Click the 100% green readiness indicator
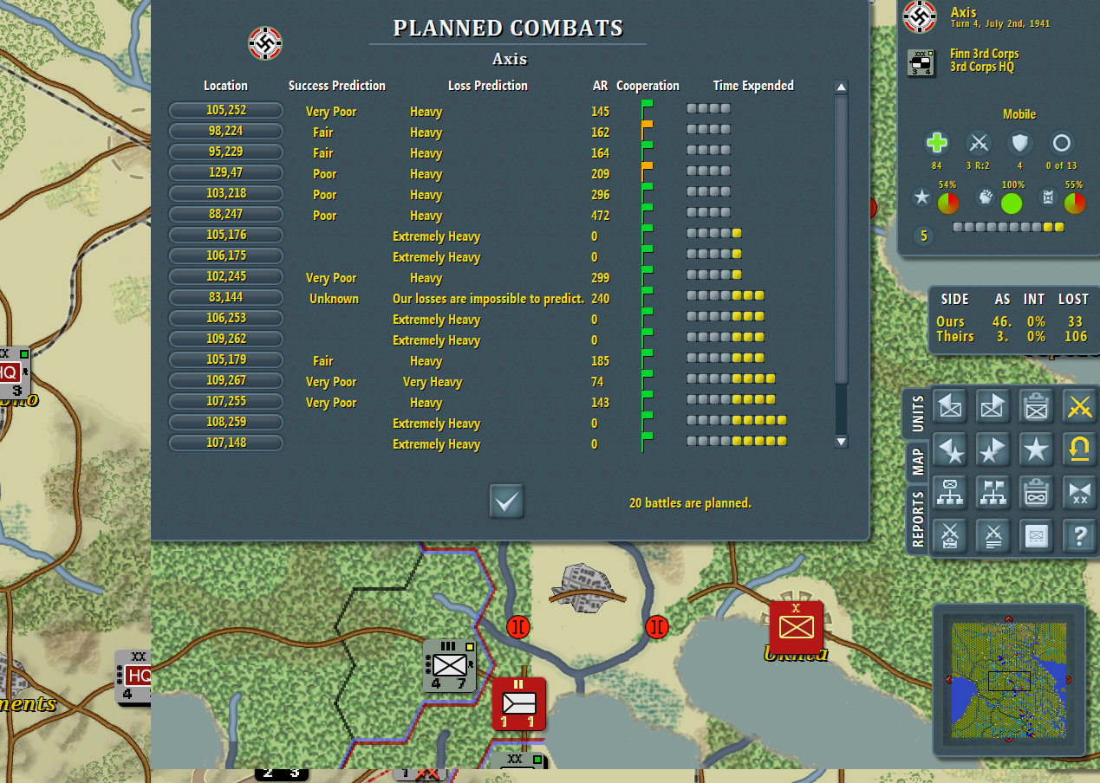 1012,204
